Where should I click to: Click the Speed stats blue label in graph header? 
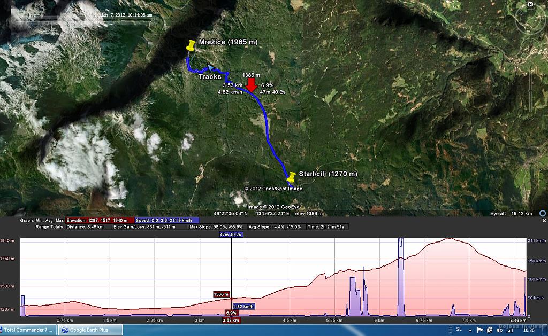[x=167, y=220]
